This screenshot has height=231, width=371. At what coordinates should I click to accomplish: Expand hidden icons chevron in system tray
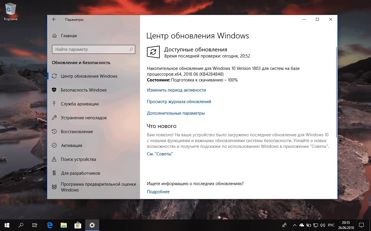(x=294, y=225)
